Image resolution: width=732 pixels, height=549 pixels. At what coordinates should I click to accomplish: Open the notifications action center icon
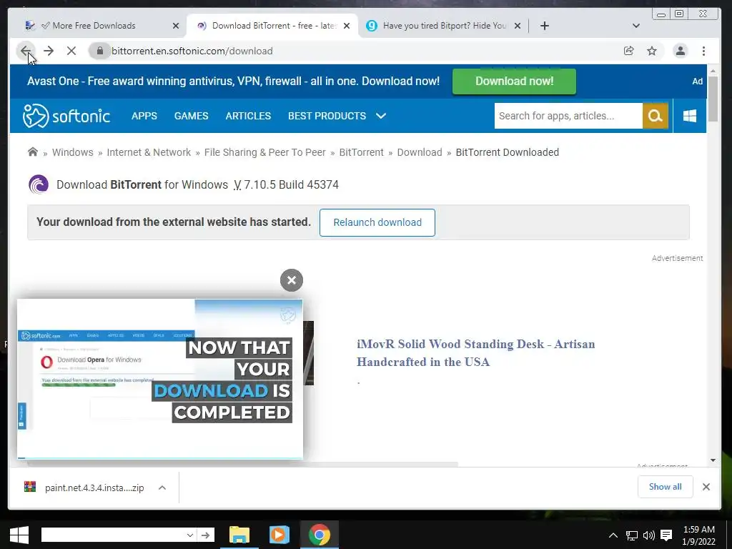point(667,535)
